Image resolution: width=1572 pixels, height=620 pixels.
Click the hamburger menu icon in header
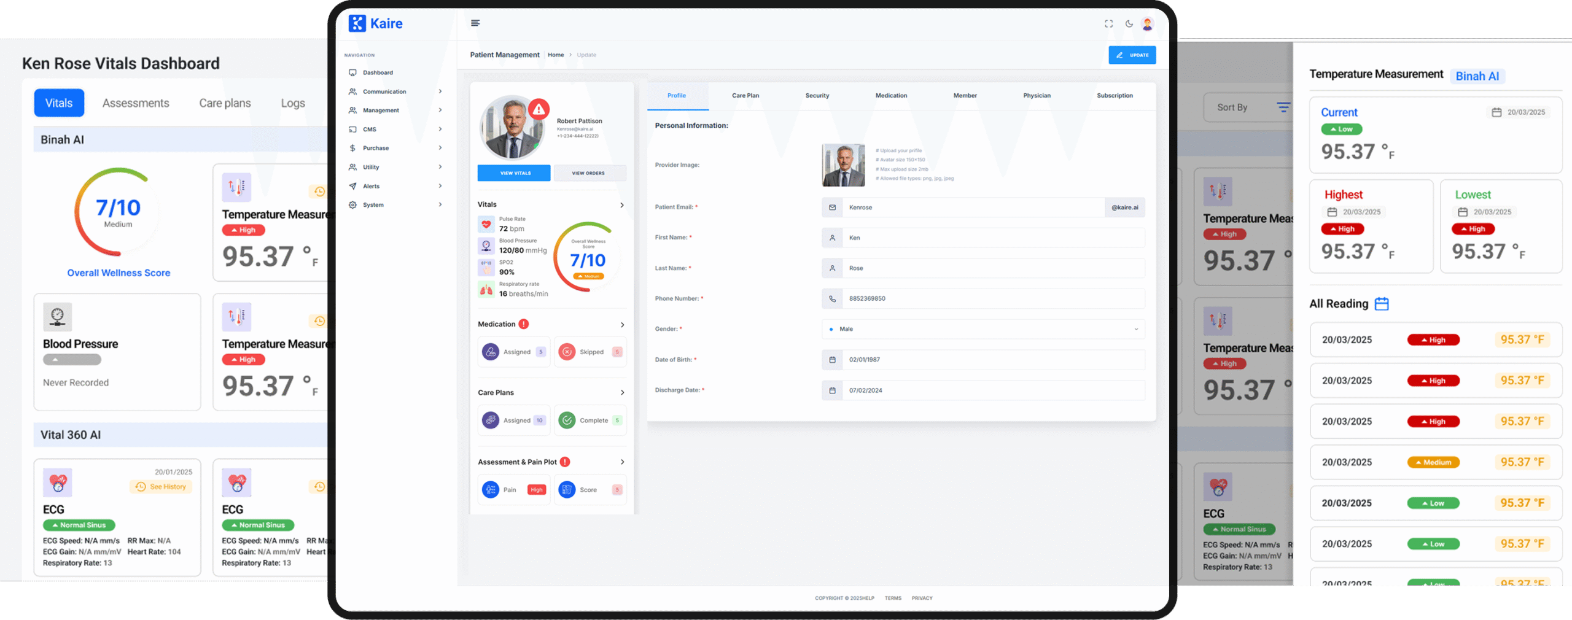(x=475, y=23)
